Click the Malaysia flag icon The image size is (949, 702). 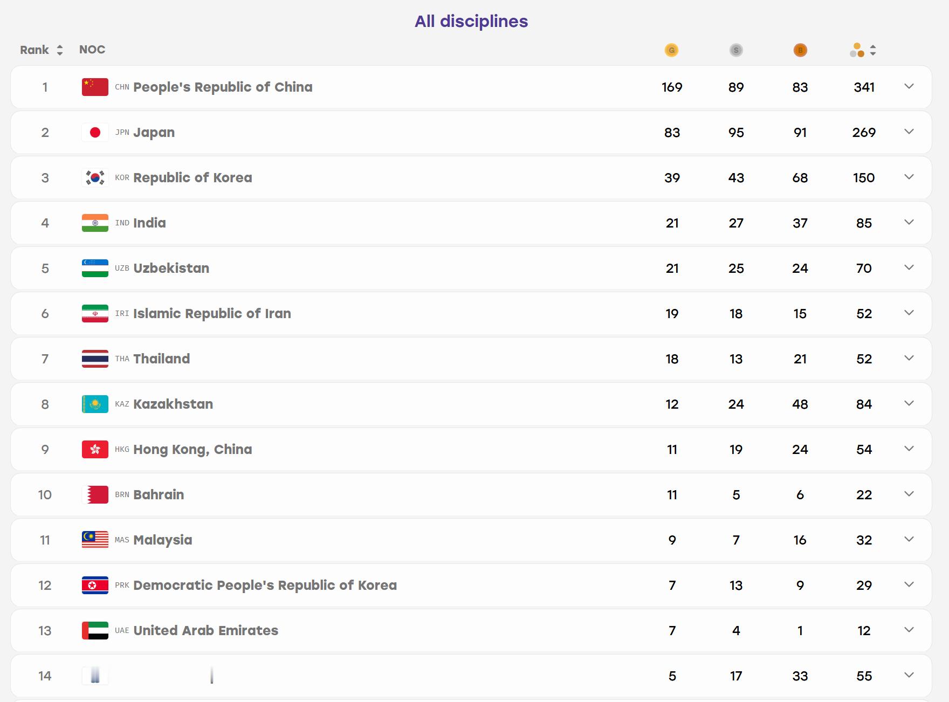tap(95, 540)
